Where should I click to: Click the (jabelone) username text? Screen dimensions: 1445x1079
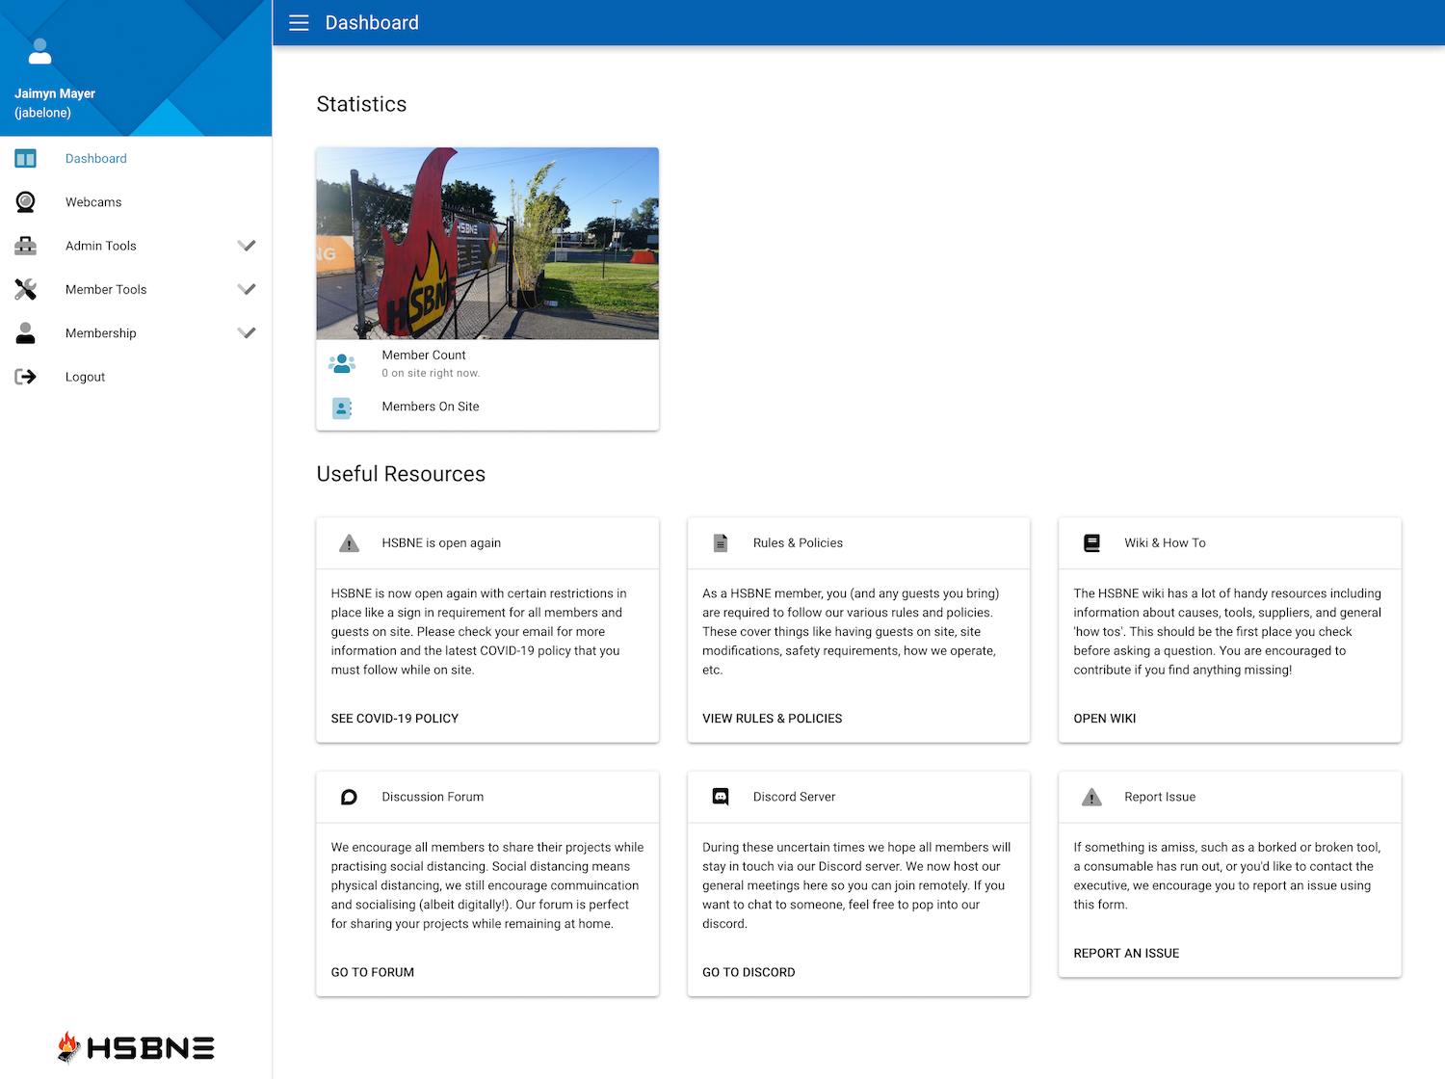click(42, 113)
